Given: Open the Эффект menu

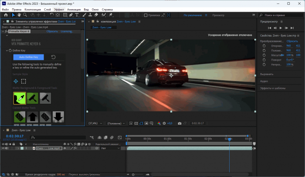Looking at the screenshot, I should (x=59, y=9).
